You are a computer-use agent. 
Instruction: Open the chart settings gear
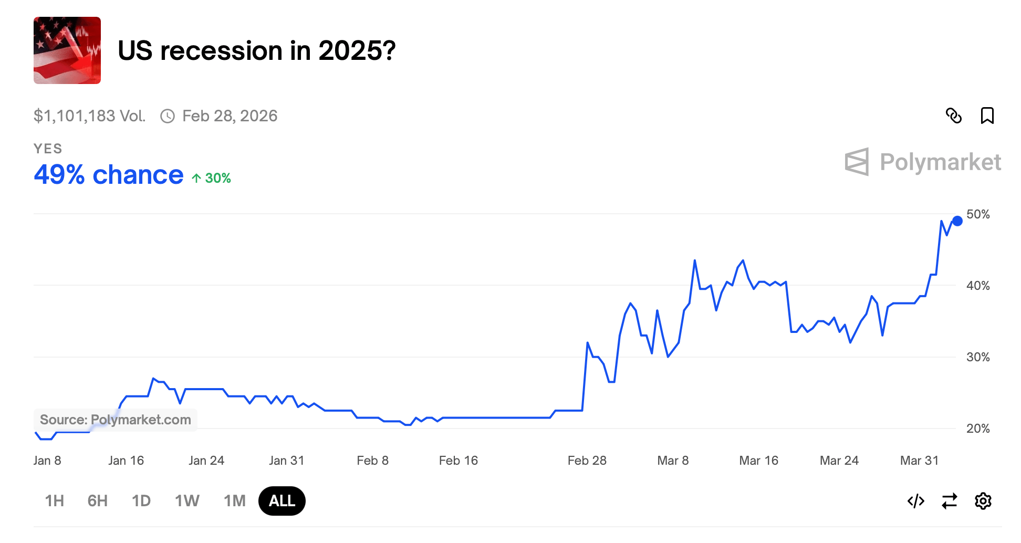point(983,500)
